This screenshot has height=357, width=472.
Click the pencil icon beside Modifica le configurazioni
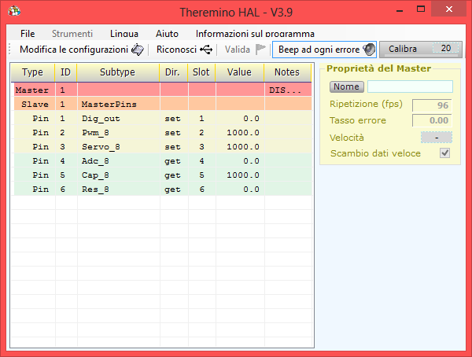pyautogui.click(x=138, y=50)
